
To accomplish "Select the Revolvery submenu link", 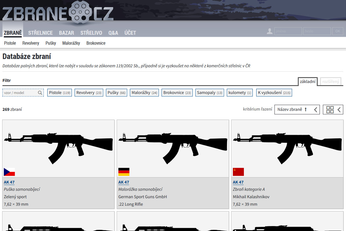I will tap(31, 43).
